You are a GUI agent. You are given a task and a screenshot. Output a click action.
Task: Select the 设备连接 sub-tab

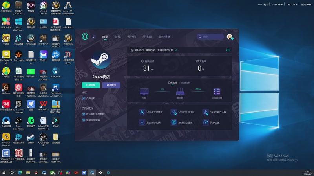pyautogui.click(x=173, y=83)
